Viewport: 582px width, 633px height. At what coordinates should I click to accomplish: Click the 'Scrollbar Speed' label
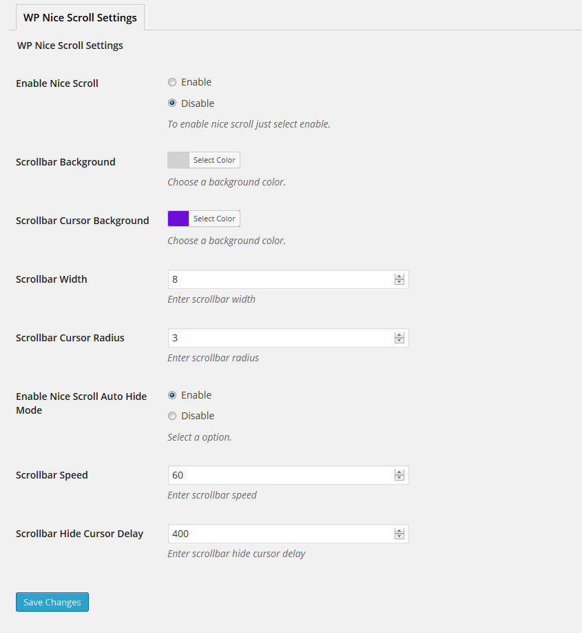coord(52,474)
